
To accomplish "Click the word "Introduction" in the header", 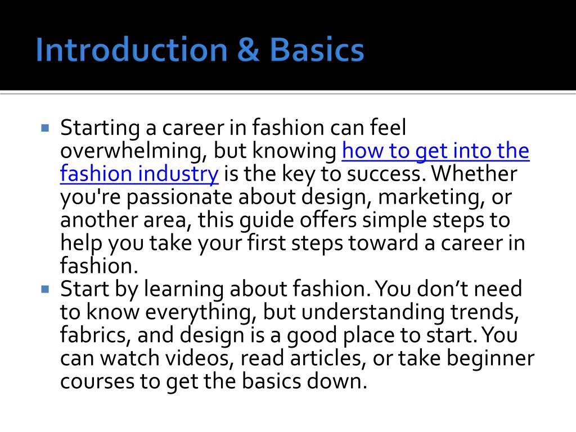I will [x=132, y=49].
